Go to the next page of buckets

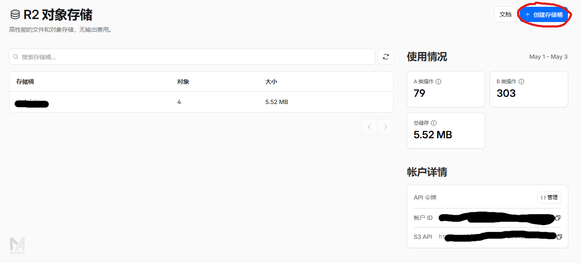click(x=385, y=127)
